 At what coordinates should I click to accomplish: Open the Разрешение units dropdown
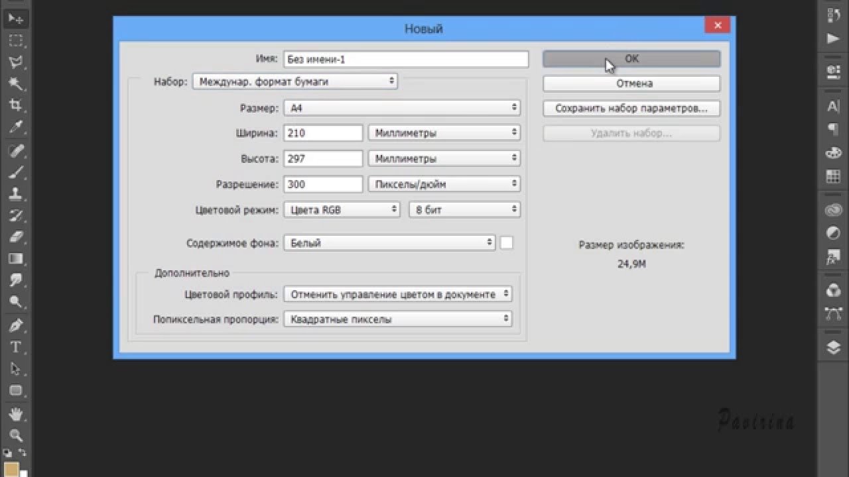(x=444, y=184)
